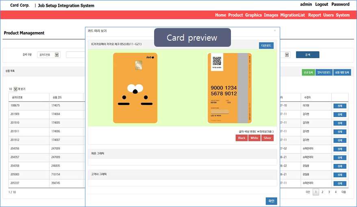Screen dimensions: 357x207
Task: Click the search text input field
Action: pyautogui.click(x=76, y=54)
